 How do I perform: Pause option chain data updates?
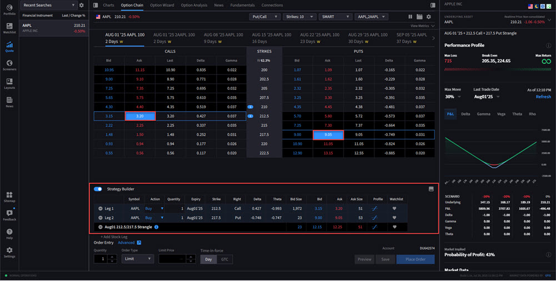click(410, 17)
